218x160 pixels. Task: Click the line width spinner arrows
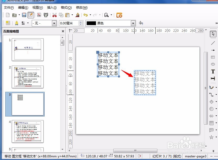click(81, 23)
